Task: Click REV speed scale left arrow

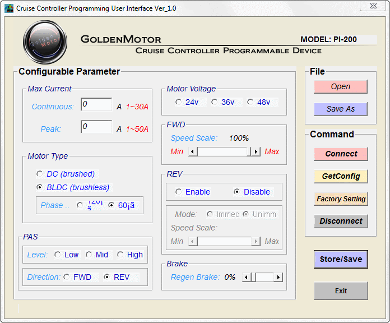Action: click(193, 241)
